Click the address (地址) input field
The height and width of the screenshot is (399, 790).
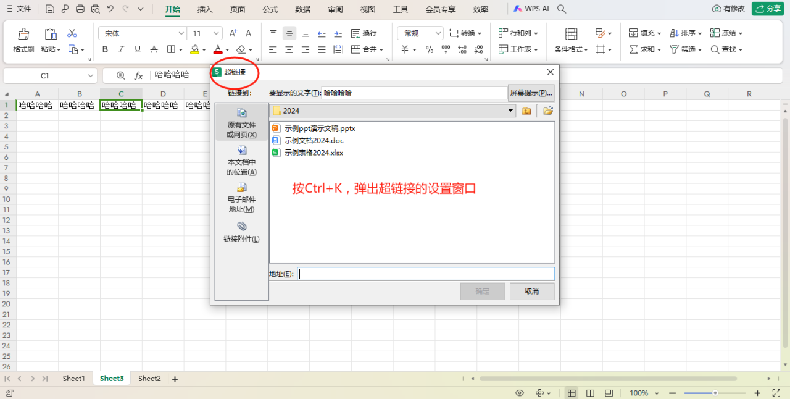click(426, 274)
